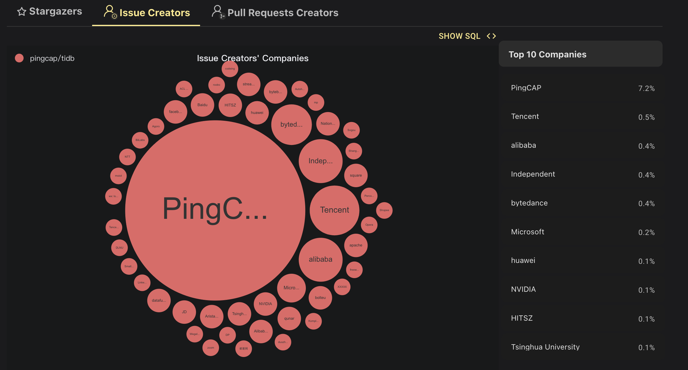Switch to the Stargazers tab

point(50,12)
